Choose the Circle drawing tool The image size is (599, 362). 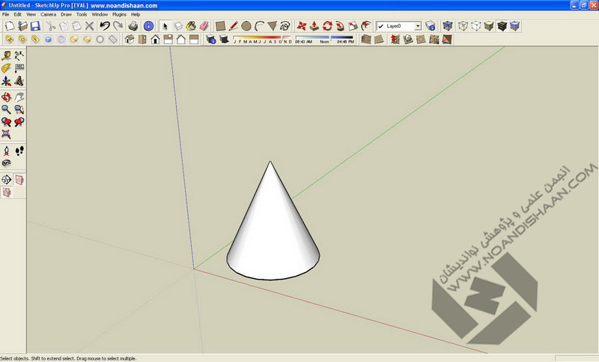(x=246, y=25)
